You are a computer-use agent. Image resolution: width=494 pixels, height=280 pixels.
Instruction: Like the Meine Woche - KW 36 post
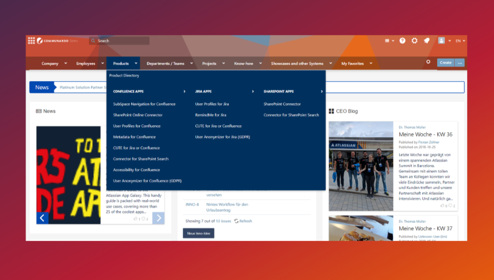[x=442, y=205]
